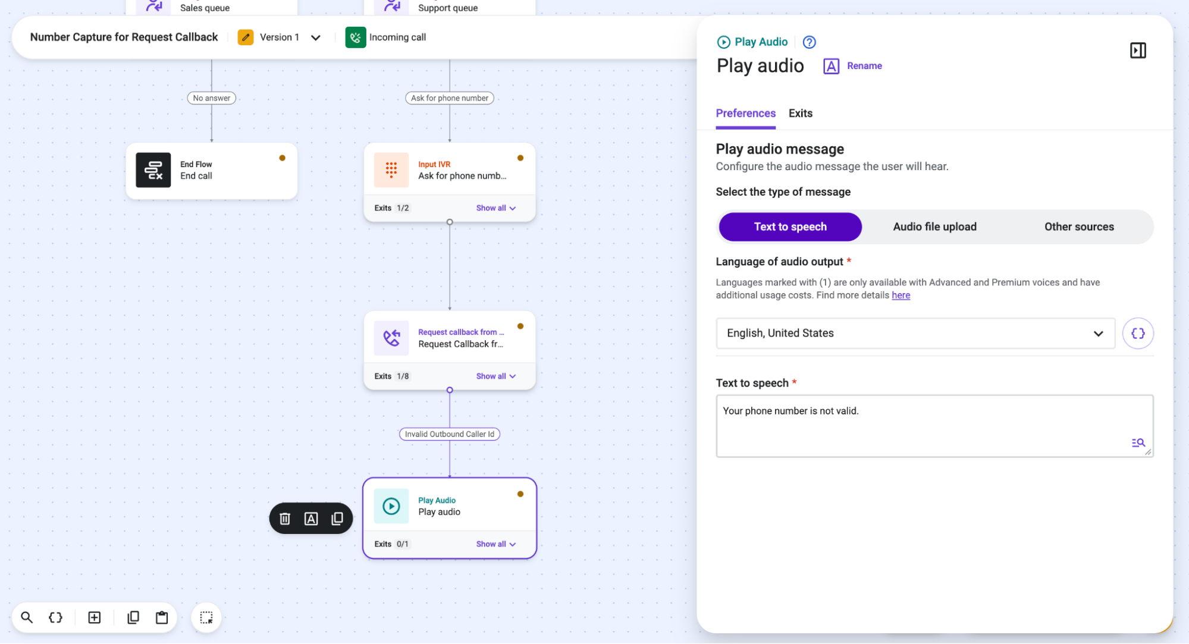Click Request callback phone icon
This screenshot has height=644, width=1189.
click(391, 338)
